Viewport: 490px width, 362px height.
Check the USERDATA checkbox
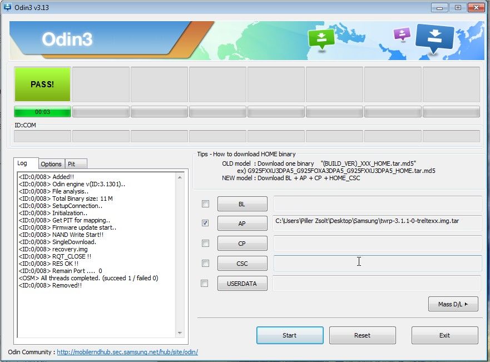pyautogui.click(x=204, y=283)
